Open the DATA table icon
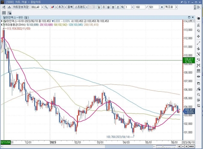 click(199, 71)
